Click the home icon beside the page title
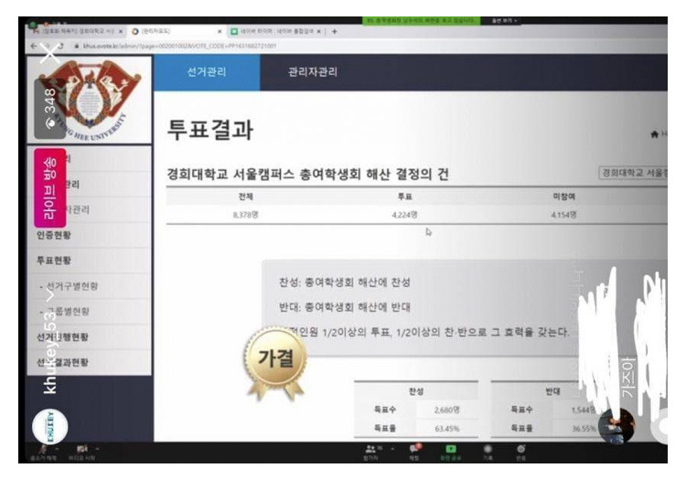This screenshot has height=479, width=686. (655, 134)
